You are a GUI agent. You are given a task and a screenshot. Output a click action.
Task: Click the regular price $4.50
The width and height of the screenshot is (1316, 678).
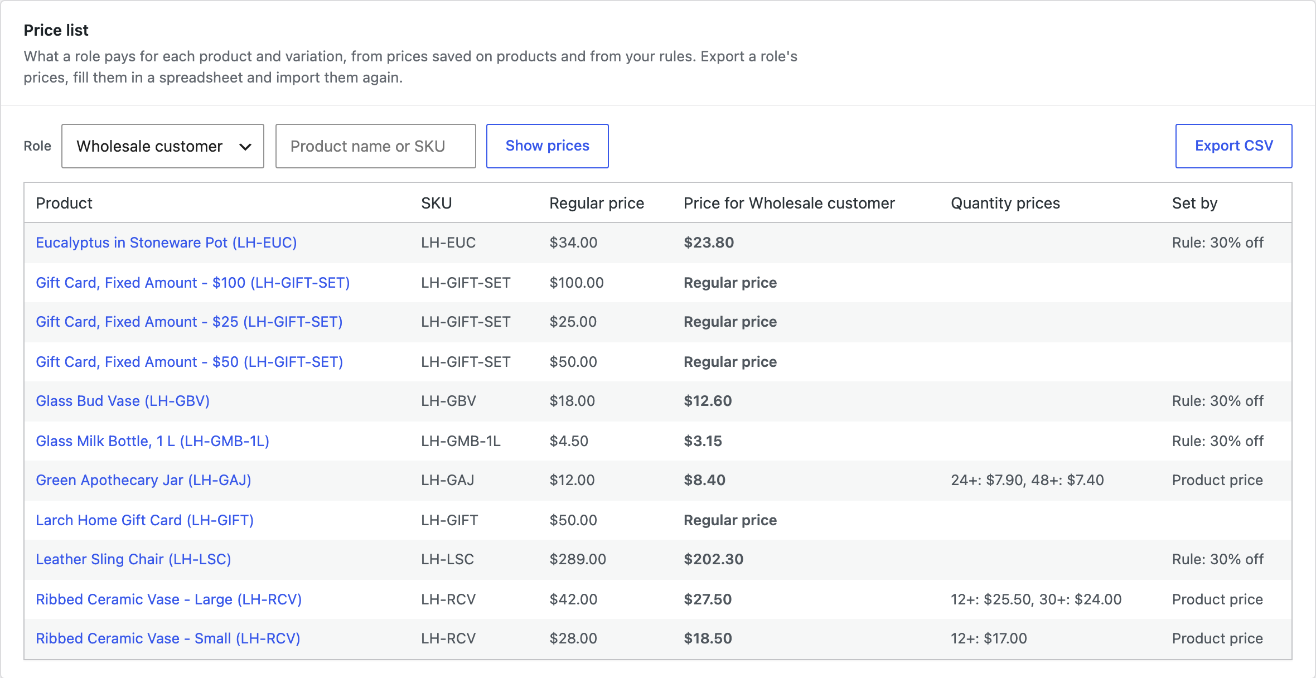click(x=569, y=441)
